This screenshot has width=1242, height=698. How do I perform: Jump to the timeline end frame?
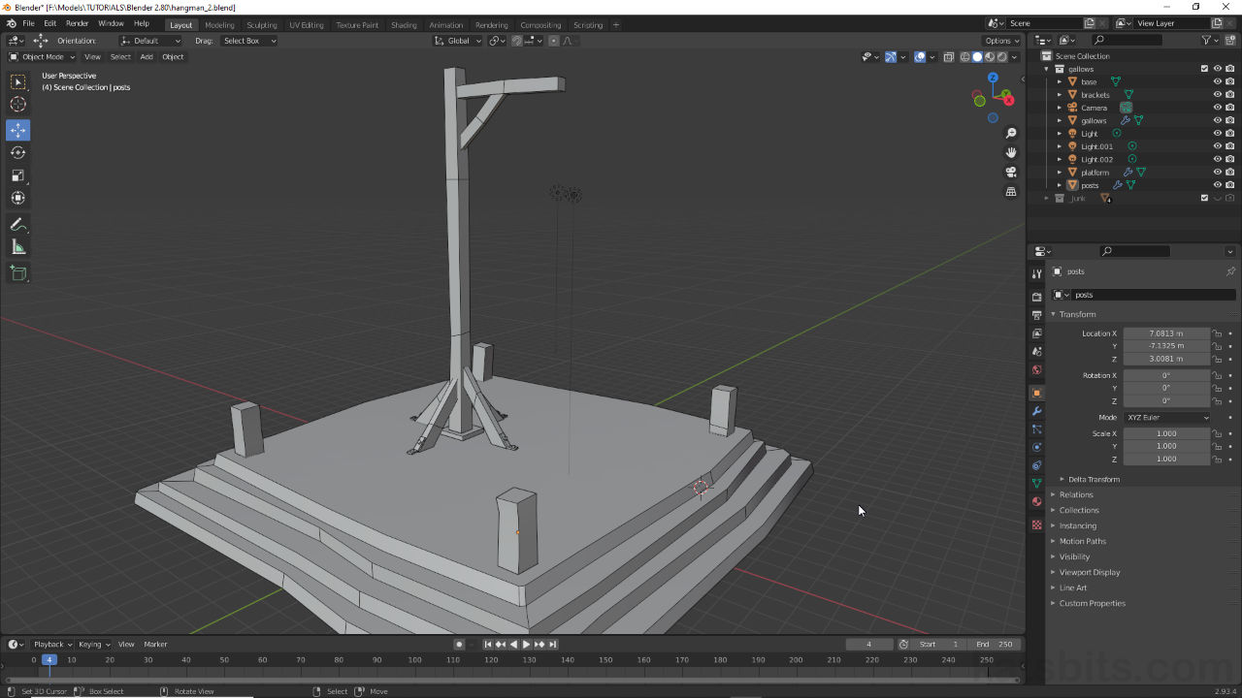point(553,645)
